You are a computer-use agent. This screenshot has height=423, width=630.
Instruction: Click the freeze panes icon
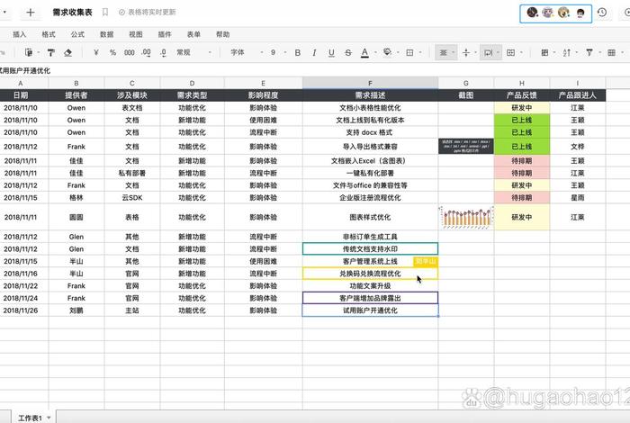(544, 52)
